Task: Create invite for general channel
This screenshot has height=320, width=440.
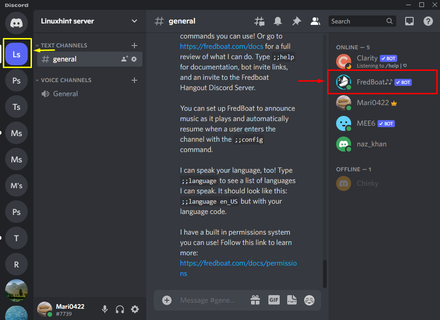Action: 124,59
